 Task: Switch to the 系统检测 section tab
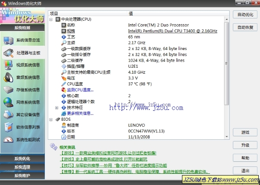click(22, 28)
